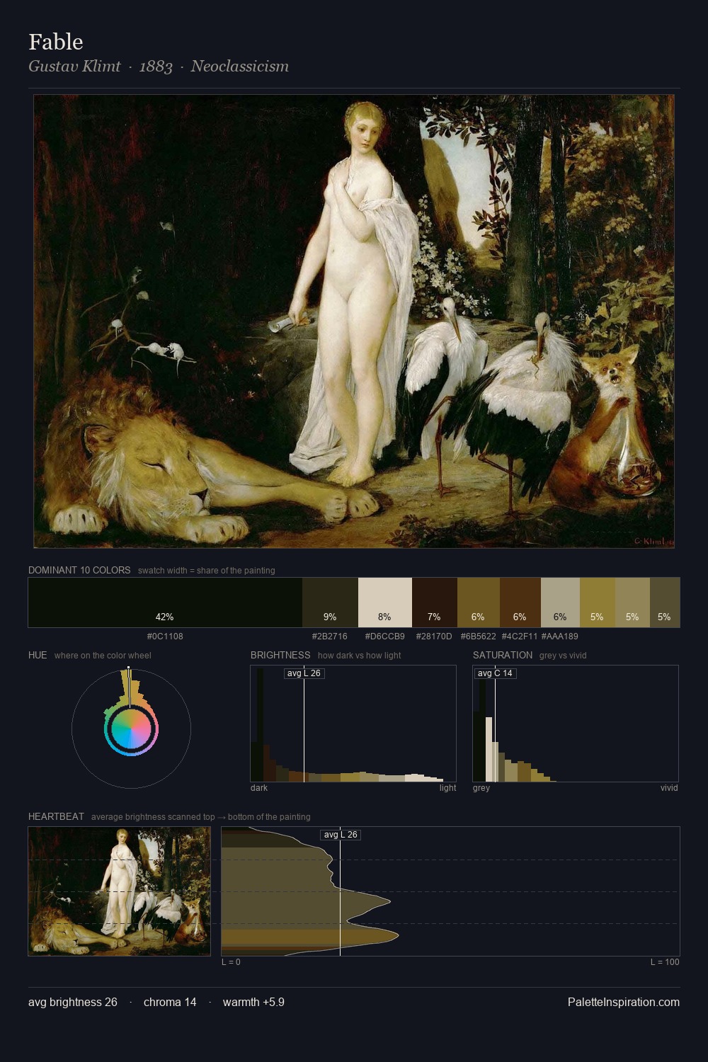This screenshot has width=708, height=1062.
Task: Click the 42% darkest color swatch
Action: [165, 603]
